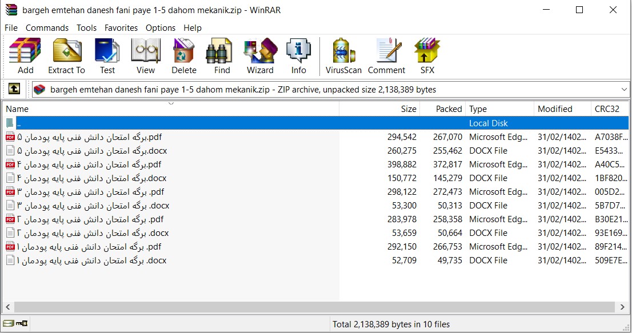This screenshot has height=333, width=632.
Task: Click the Add archive toolbar icon
Action: coord(25,56)
